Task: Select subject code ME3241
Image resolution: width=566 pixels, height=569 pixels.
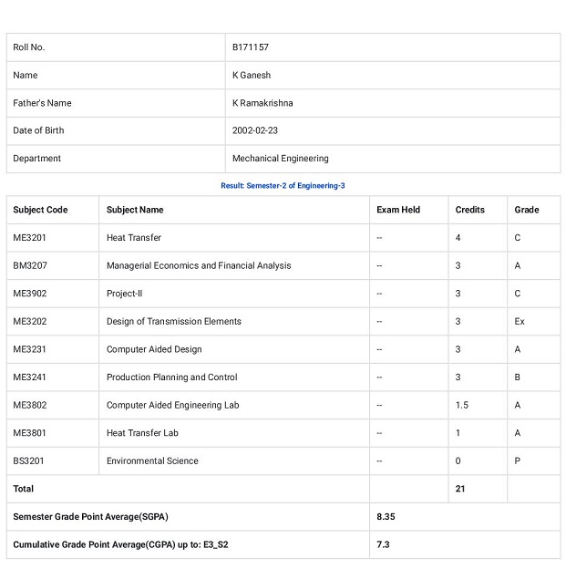Action: [x=29, y=378]
